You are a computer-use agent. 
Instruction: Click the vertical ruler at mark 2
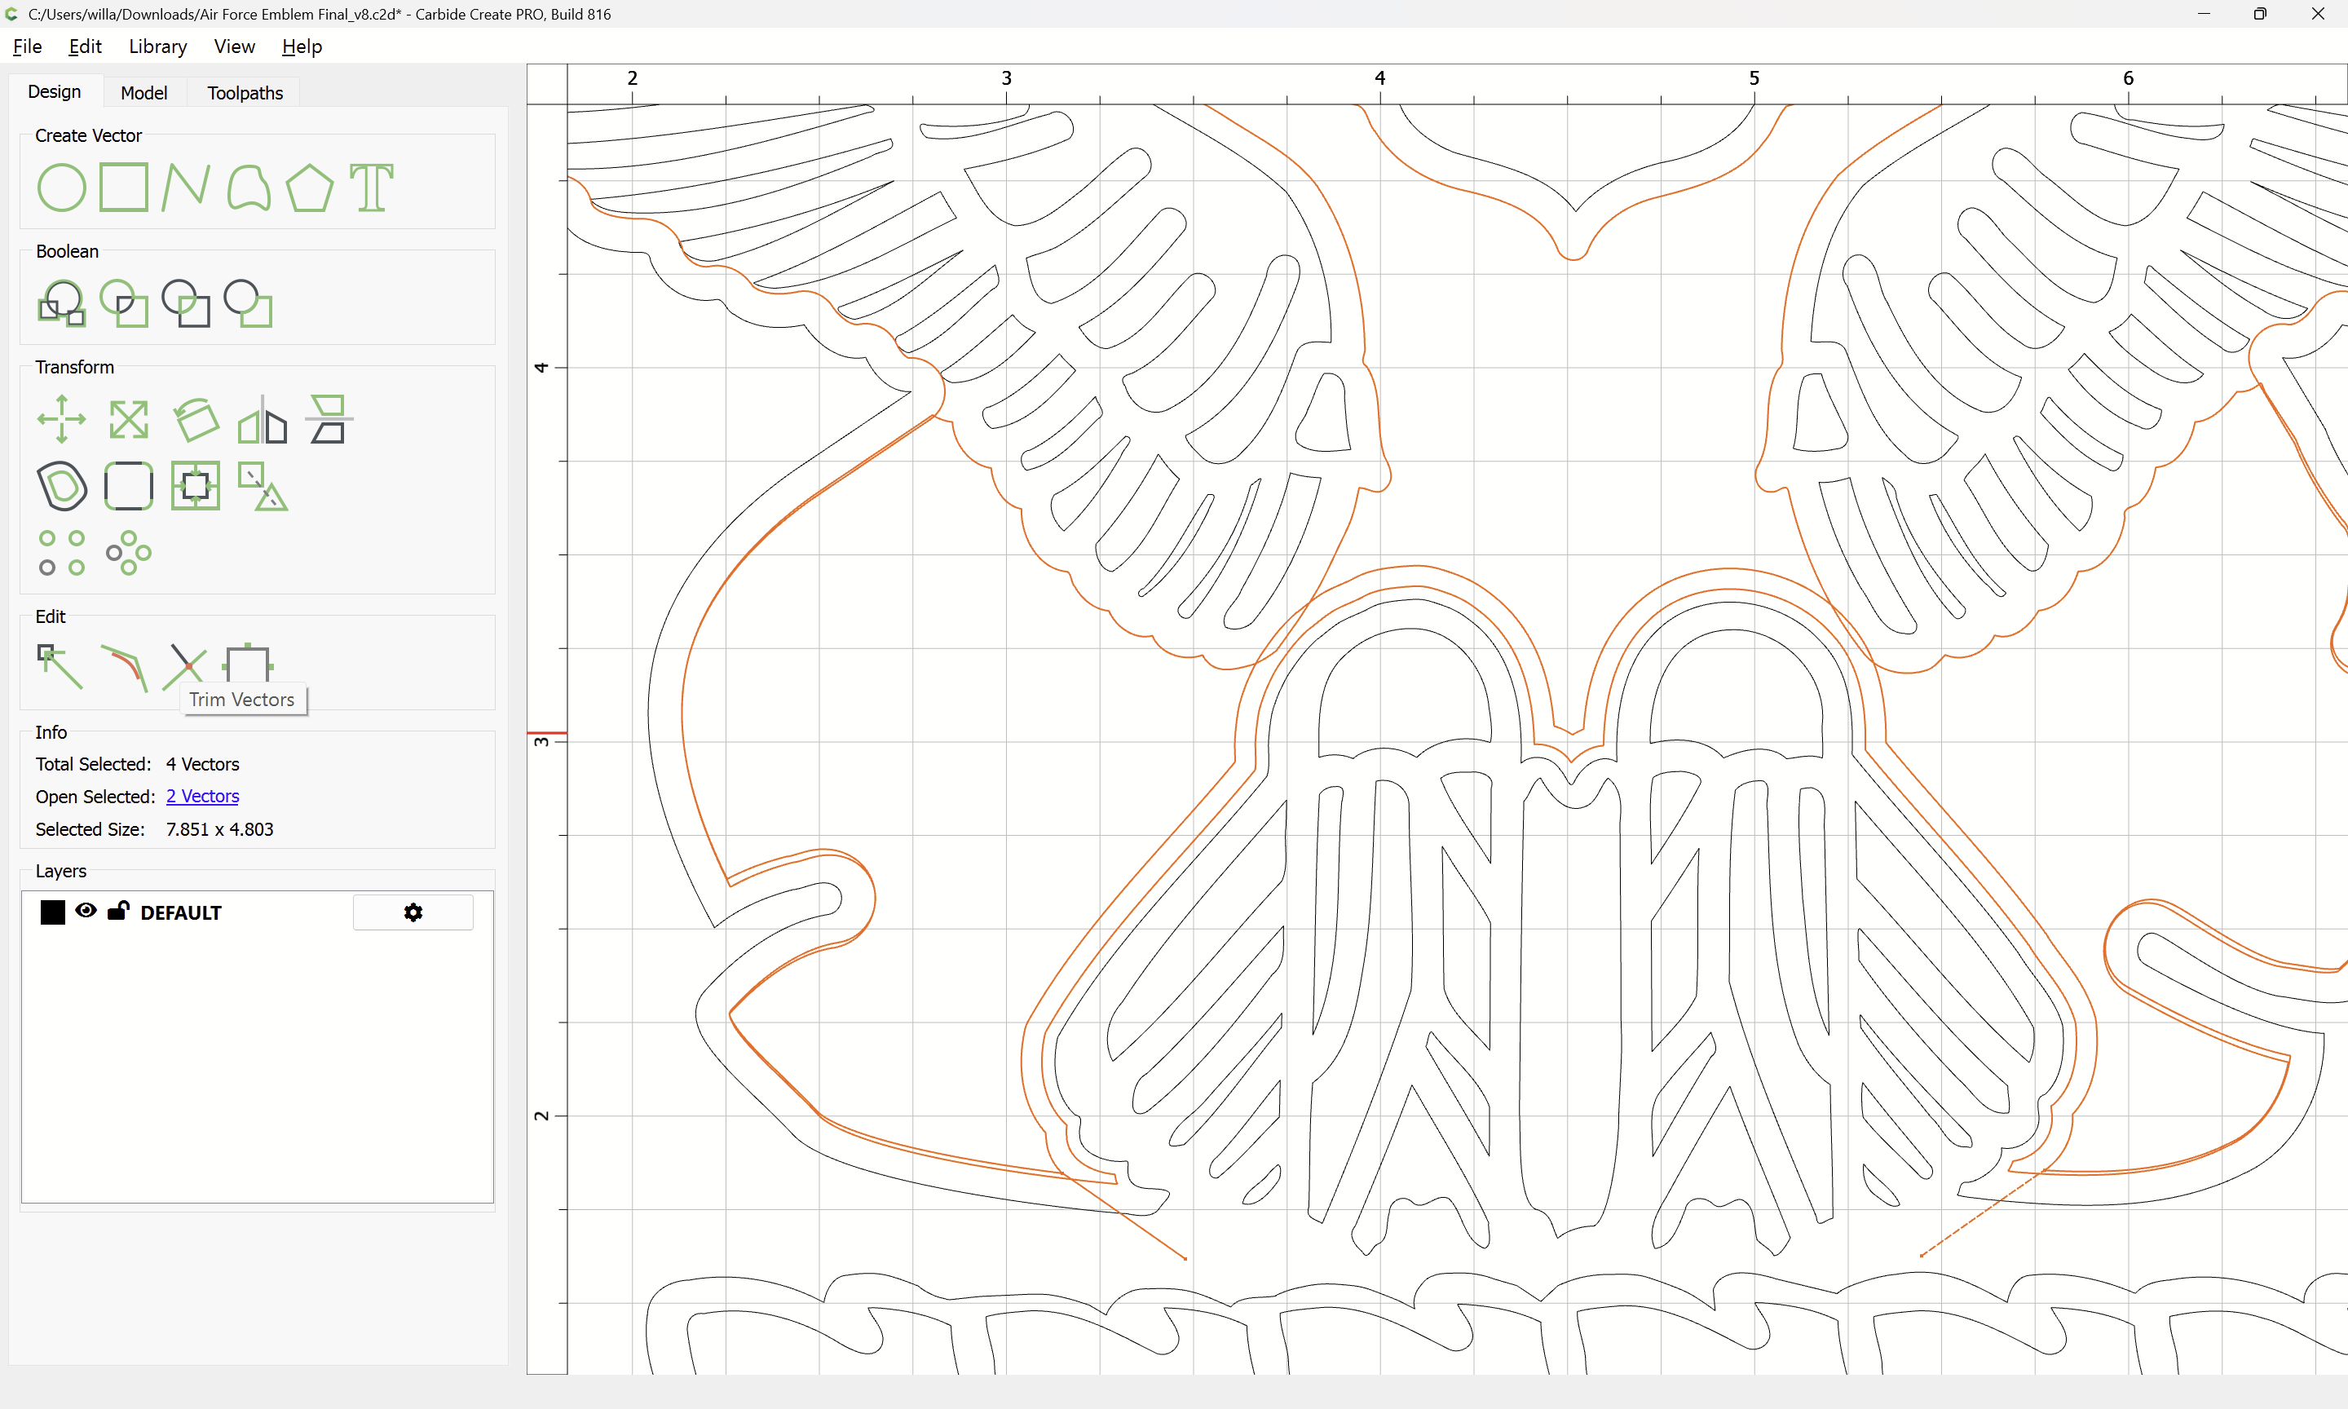pos(542,1115)
